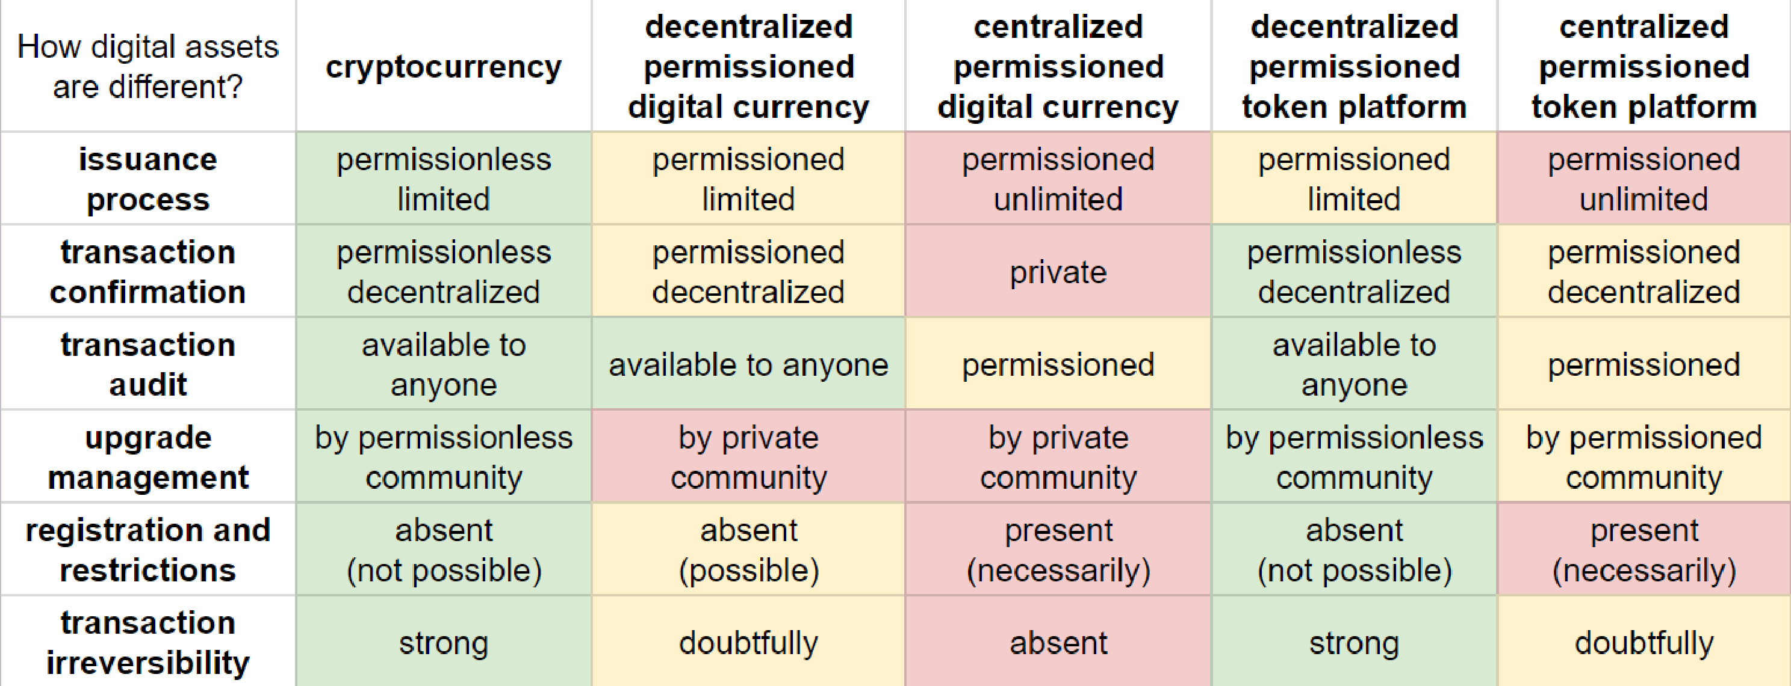
Task: Select the transaction audit row label
Action: (x=148, y=364)
